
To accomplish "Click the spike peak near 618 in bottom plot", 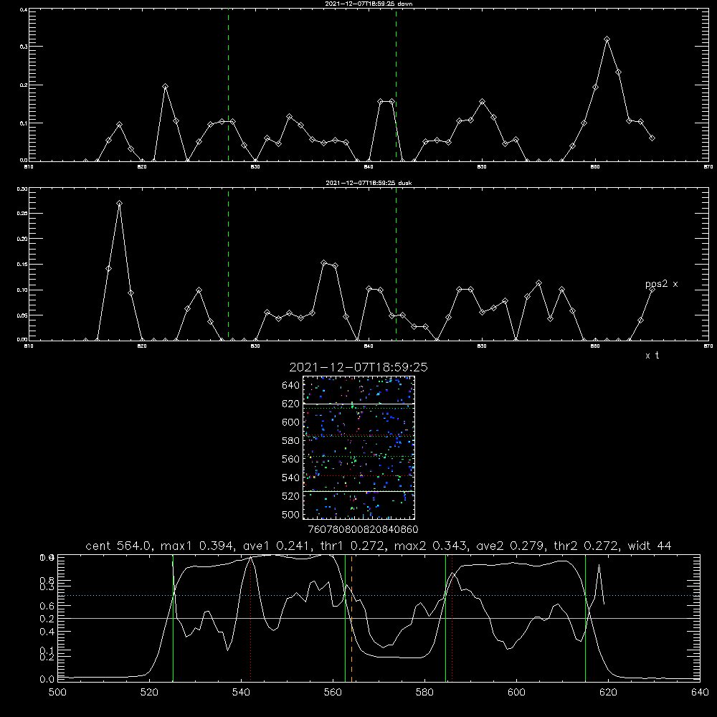I will [x=599, y=565].
